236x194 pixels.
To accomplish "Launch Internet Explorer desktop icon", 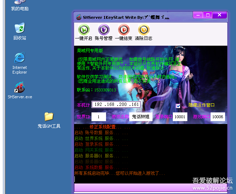I will pyautogui.click(x=20, y=63).
